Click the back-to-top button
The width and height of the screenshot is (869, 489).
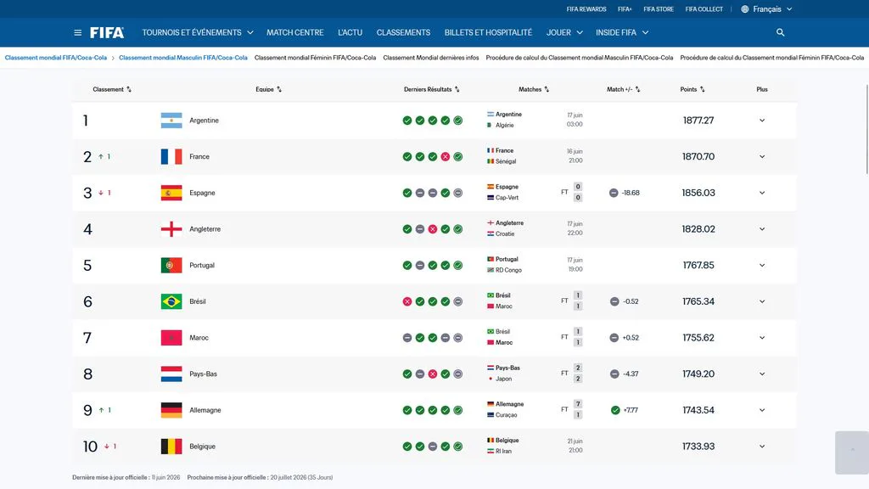(x=852, y=452)
